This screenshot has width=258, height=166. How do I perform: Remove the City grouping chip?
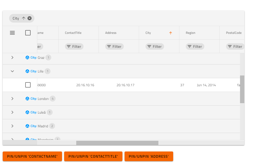pyautogui.click(x=30, y=18)
